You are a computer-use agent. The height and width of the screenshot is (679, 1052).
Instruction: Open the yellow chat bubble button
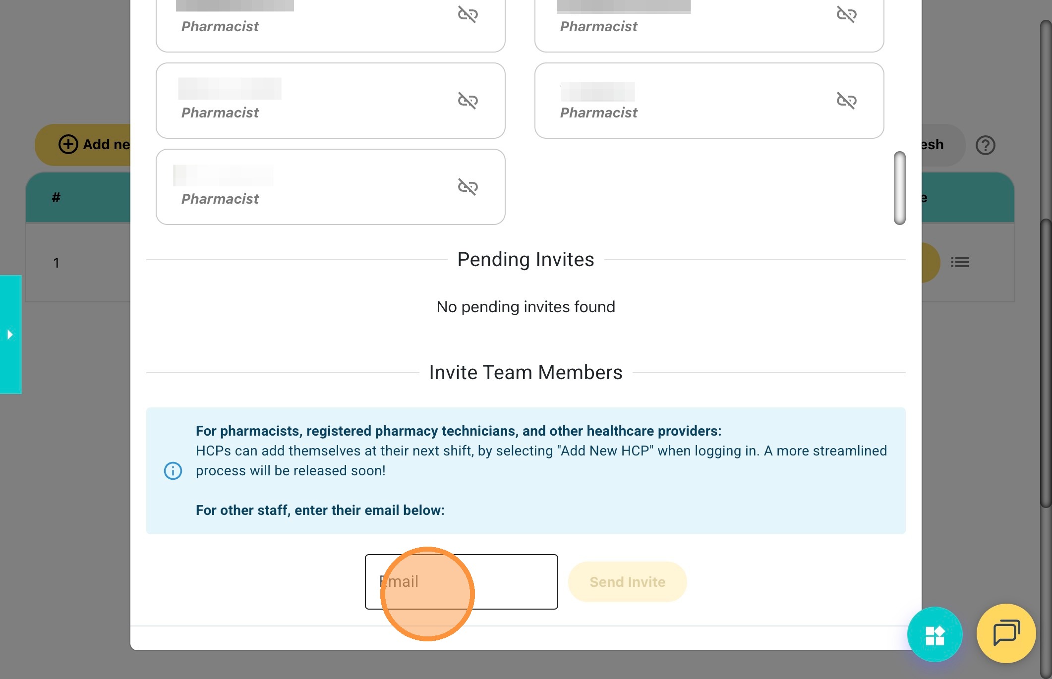1006,633
